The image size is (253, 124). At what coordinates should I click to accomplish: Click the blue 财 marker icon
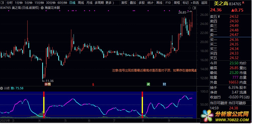click(164, 84)
